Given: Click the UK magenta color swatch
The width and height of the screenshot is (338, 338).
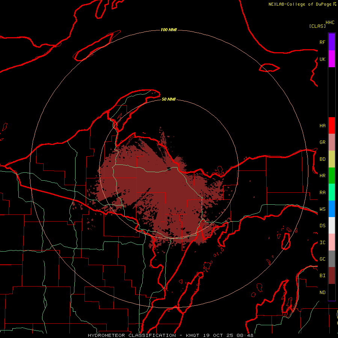Looking at the screenshot, I should (332, 59).
